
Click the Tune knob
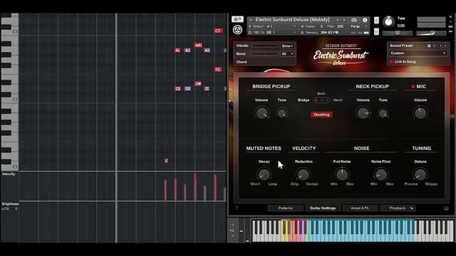(388, 22)
